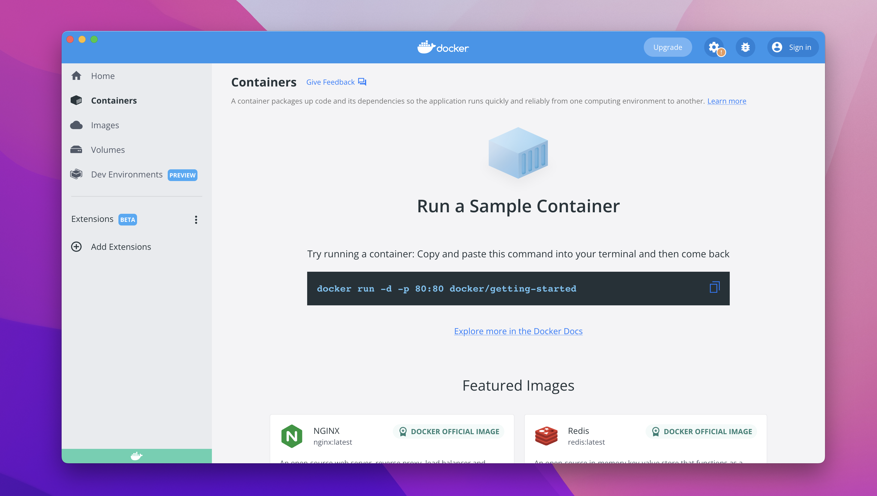Viewport: 877px width, 496px height.
Task: Open the Extensions three-dot menu
Action: pyautogui.click(x=196, y=219)
